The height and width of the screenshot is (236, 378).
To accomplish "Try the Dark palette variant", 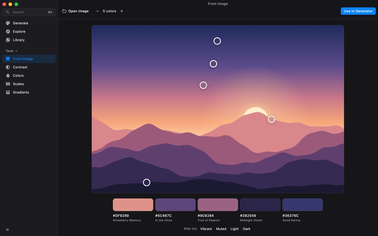I will (247, 229).
